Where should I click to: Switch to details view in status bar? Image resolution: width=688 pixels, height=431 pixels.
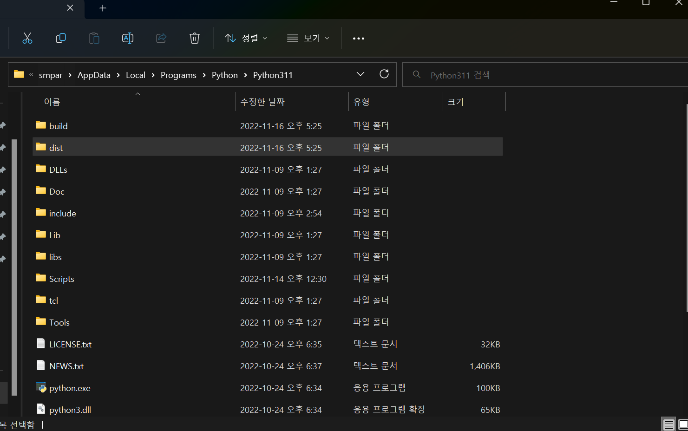click(x=668, y=424)
